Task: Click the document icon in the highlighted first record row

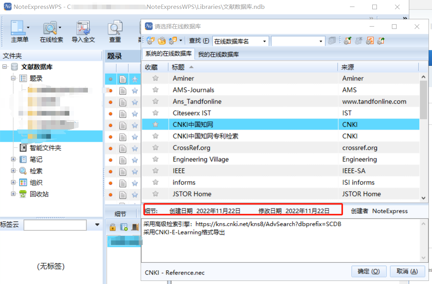Action: tap(123, 79)
